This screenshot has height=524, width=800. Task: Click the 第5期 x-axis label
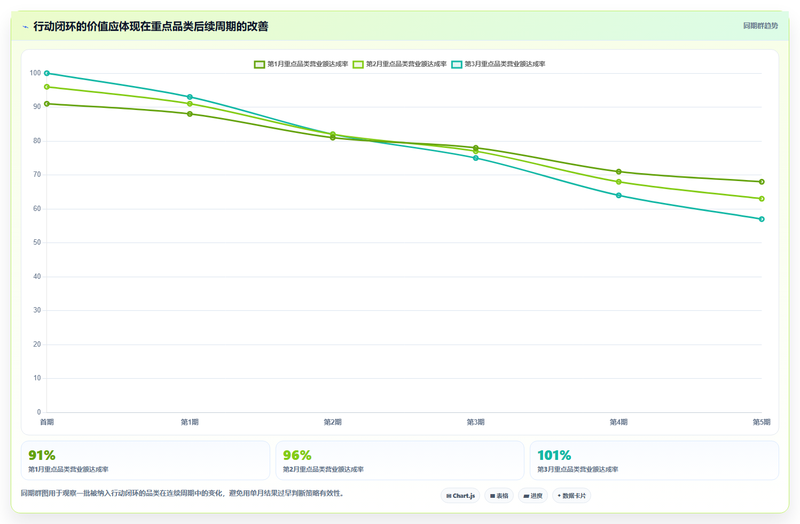pyautogui.click(x=762, y=422)
